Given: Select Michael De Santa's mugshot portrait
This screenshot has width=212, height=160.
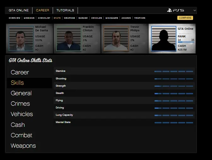Looking at the screenshot, I should 21,39.
